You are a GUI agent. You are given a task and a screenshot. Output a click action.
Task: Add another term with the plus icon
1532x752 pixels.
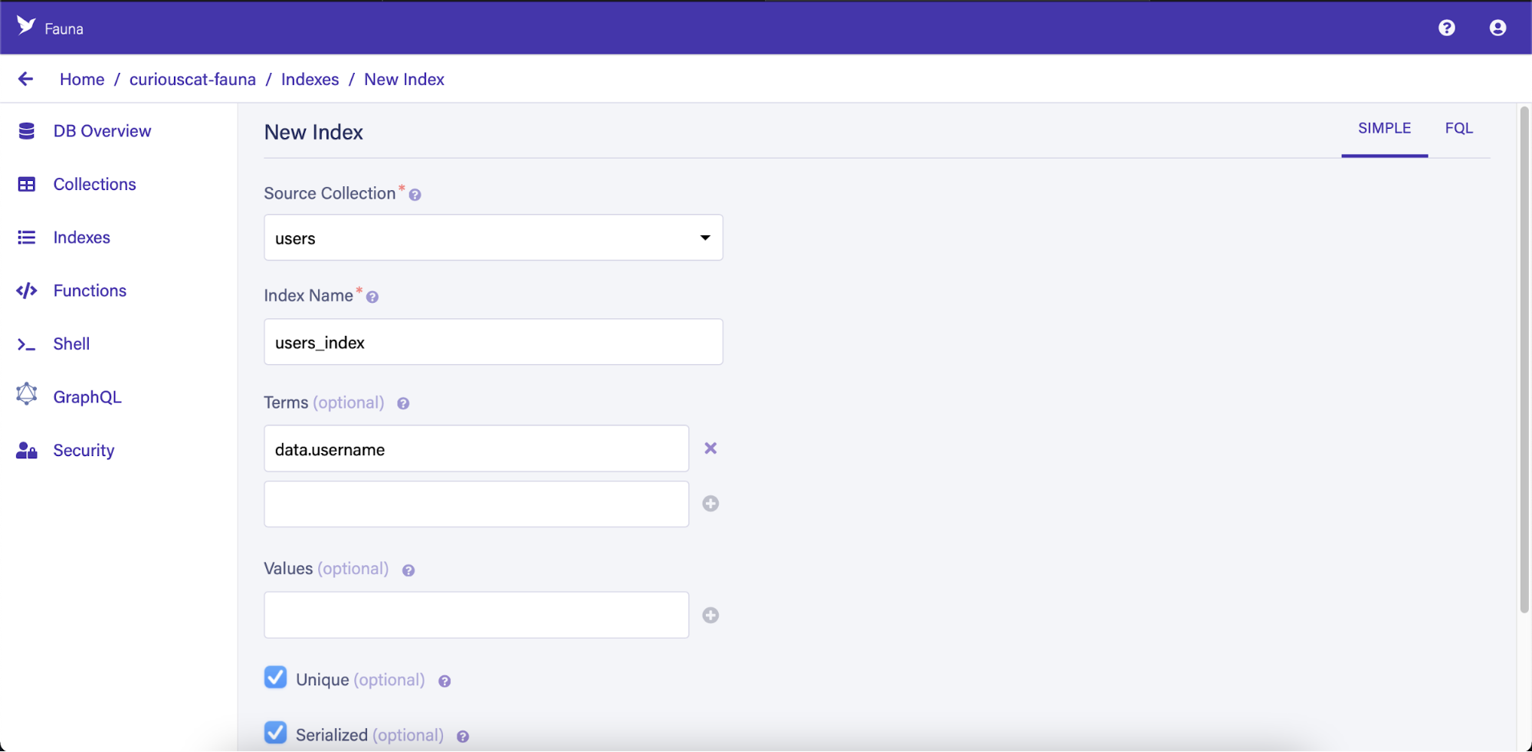[x=710, y=504]
